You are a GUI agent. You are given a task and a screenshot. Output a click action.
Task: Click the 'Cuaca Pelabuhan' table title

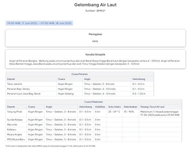click(93, 102)
